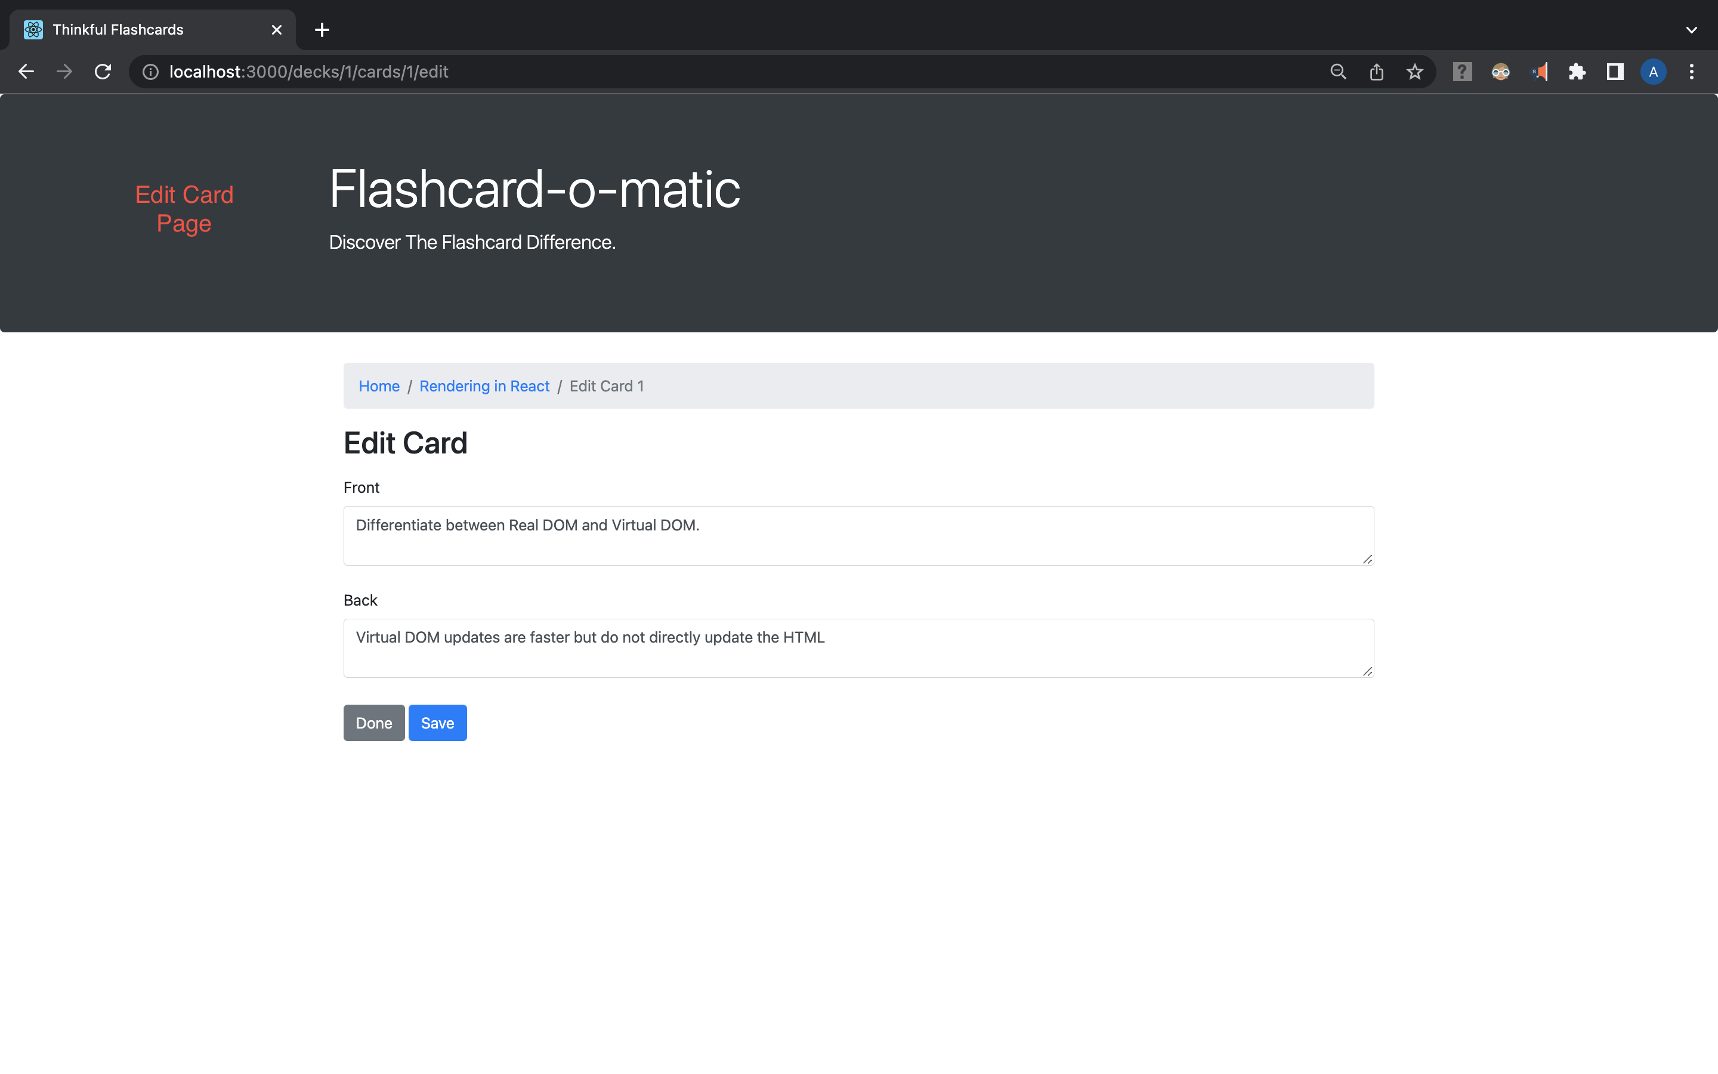Click the question mark extension icon
The image size is (1718, 1074).
[x=1461, y=71]
